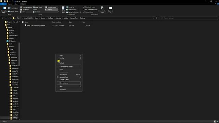The image size is (219, 123).
Task: Choose Content layout
Action: pyautogui.click(x=37, y=12)
